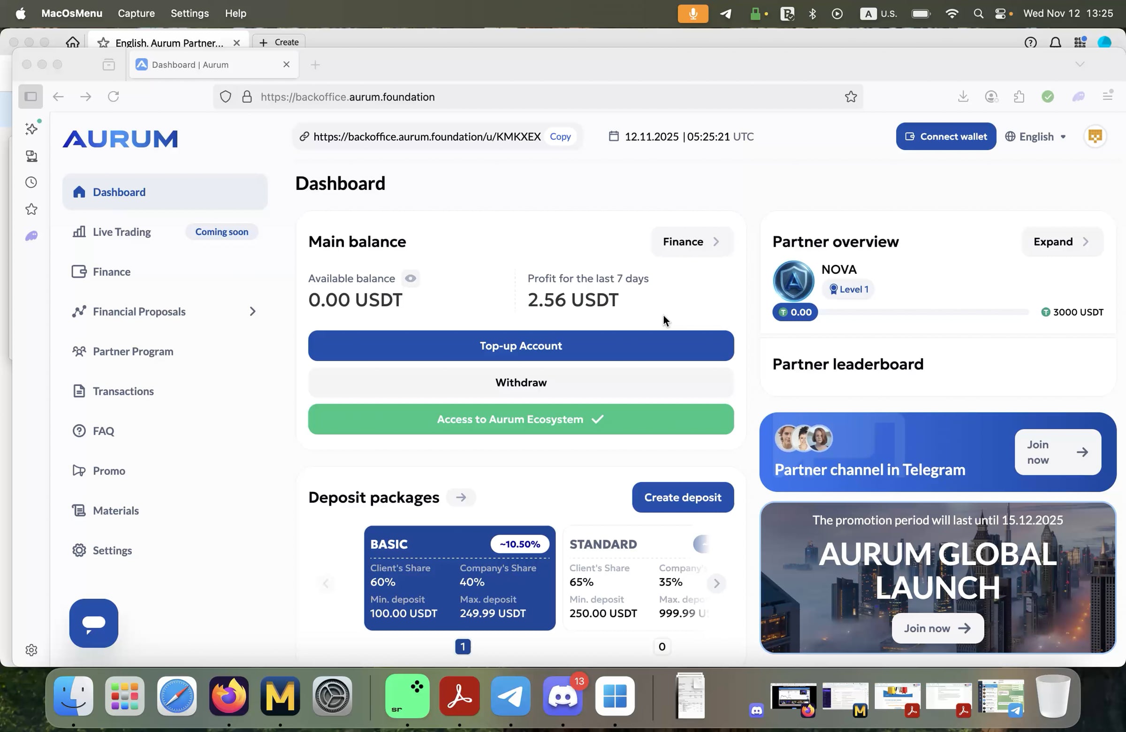Open the browser downloads icon
The image size is (1126, 732).
(x=963, y=97)
